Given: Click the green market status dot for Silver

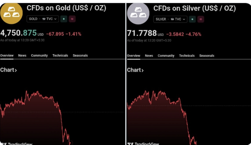Looking at the screenshot, I should point(192,19).
